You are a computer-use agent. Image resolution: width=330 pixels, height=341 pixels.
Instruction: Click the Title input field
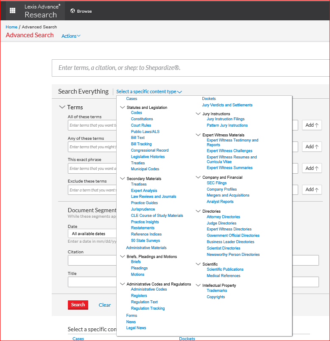click(92, 282)
